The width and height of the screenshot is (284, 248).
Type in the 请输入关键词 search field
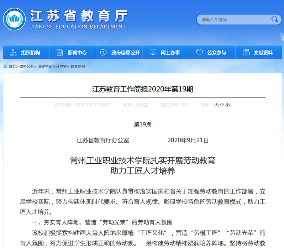tap(233, 20)
